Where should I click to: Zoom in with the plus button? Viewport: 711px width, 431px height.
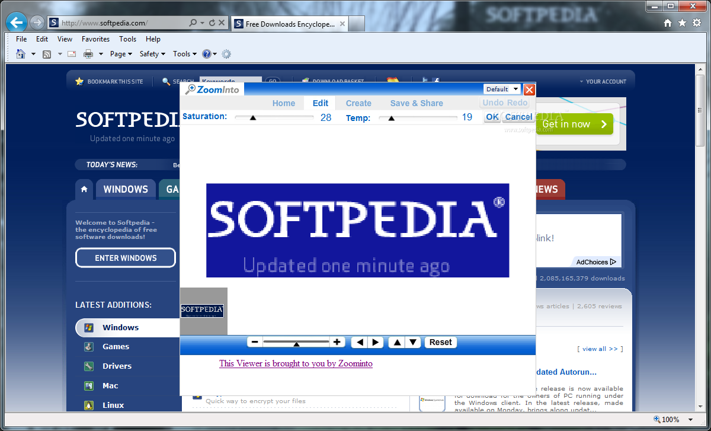click(x=337, y=342)
